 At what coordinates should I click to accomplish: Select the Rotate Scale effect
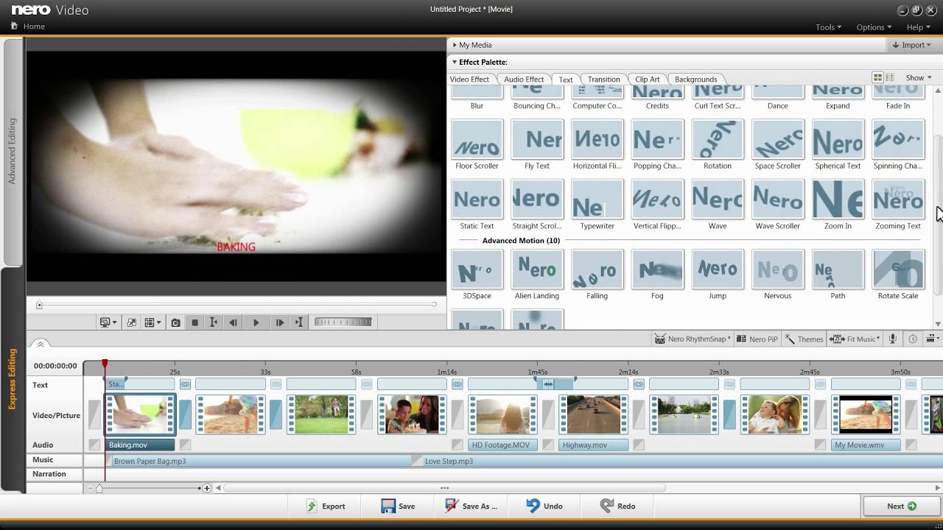898,275
